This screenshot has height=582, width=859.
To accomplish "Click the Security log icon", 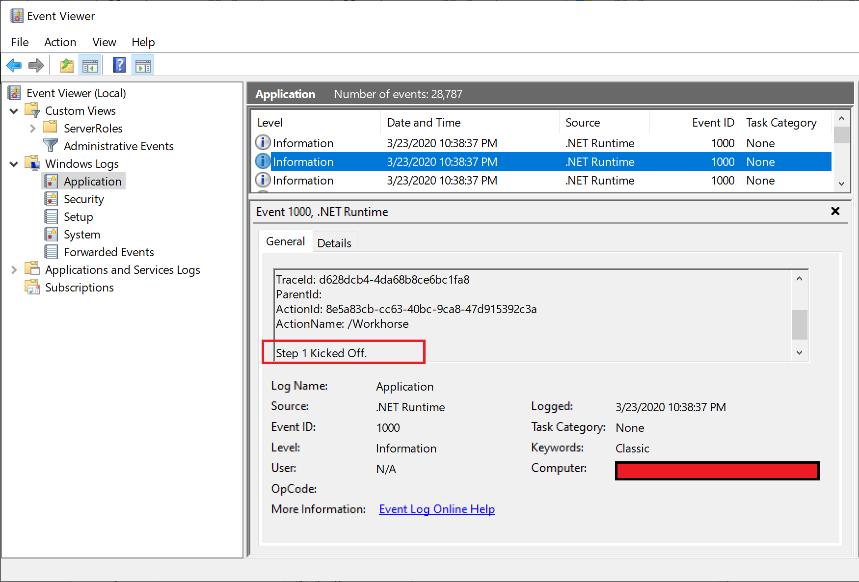I will pyautogui.click(x=51, y=199).
